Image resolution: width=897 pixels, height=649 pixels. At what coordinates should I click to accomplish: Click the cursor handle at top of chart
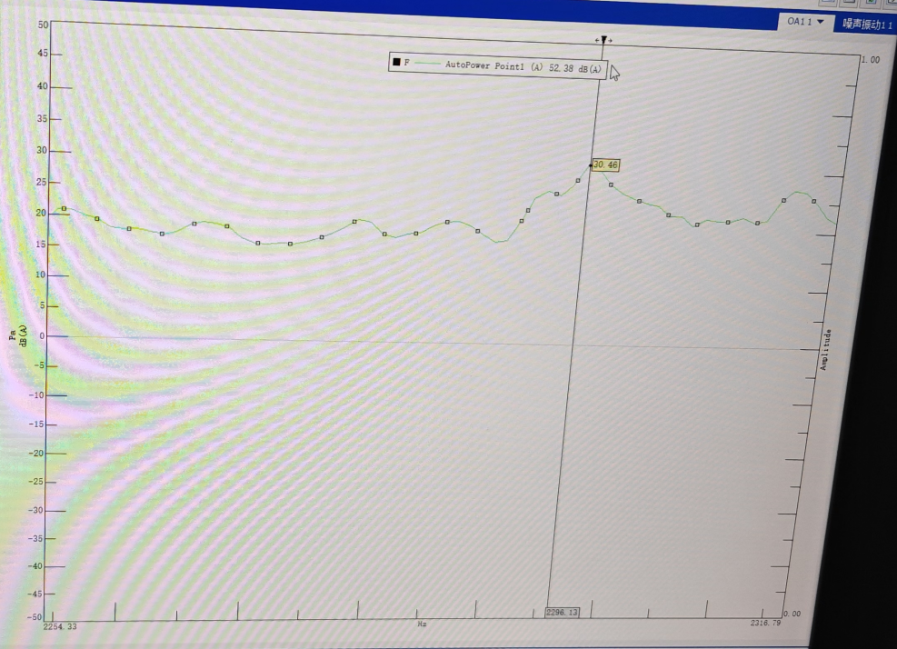[603, 40]
